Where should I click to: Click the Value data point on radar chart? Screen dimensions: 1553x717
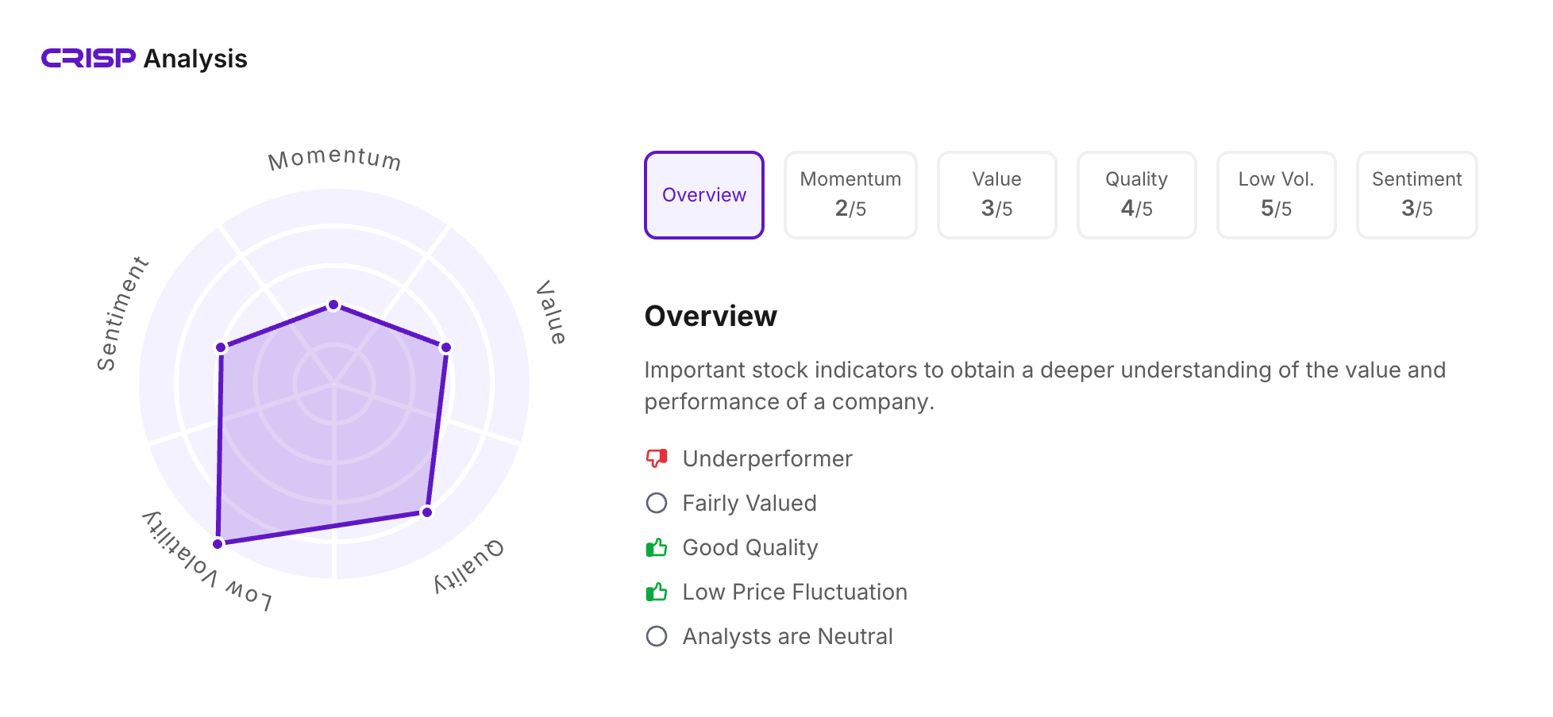446,347
